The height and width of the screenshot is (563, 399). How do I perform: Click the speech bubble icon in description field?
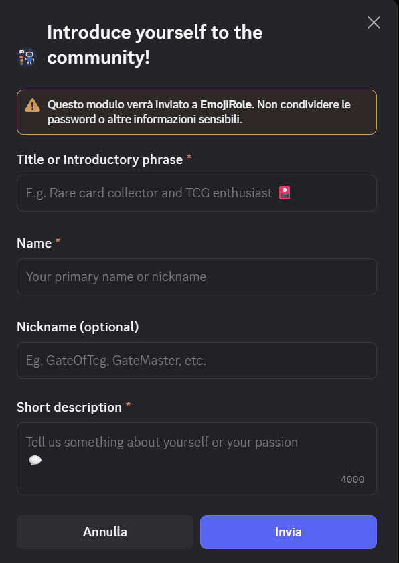click(34, 461)
